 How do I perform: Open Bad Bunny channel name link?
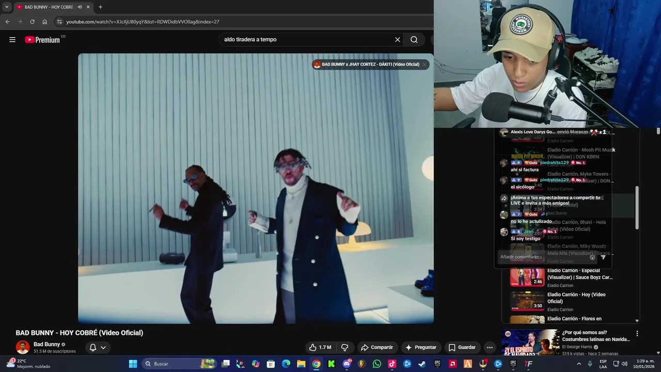click(46, 344)
